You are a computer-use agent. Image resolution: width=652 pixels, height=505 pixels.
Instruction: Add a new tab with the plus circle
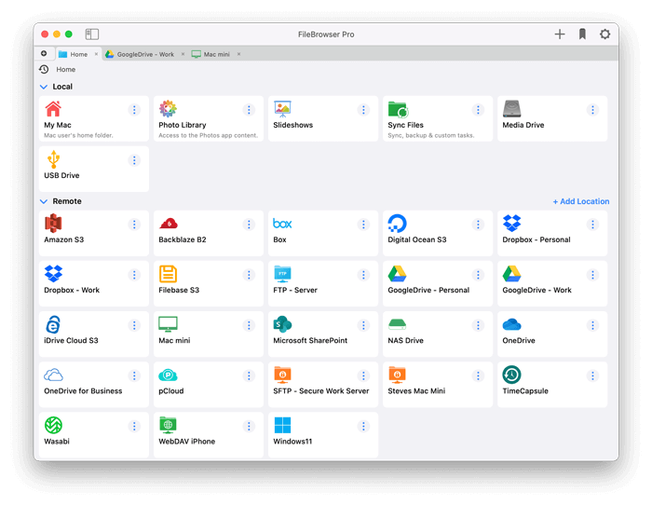tap(44, 54)
